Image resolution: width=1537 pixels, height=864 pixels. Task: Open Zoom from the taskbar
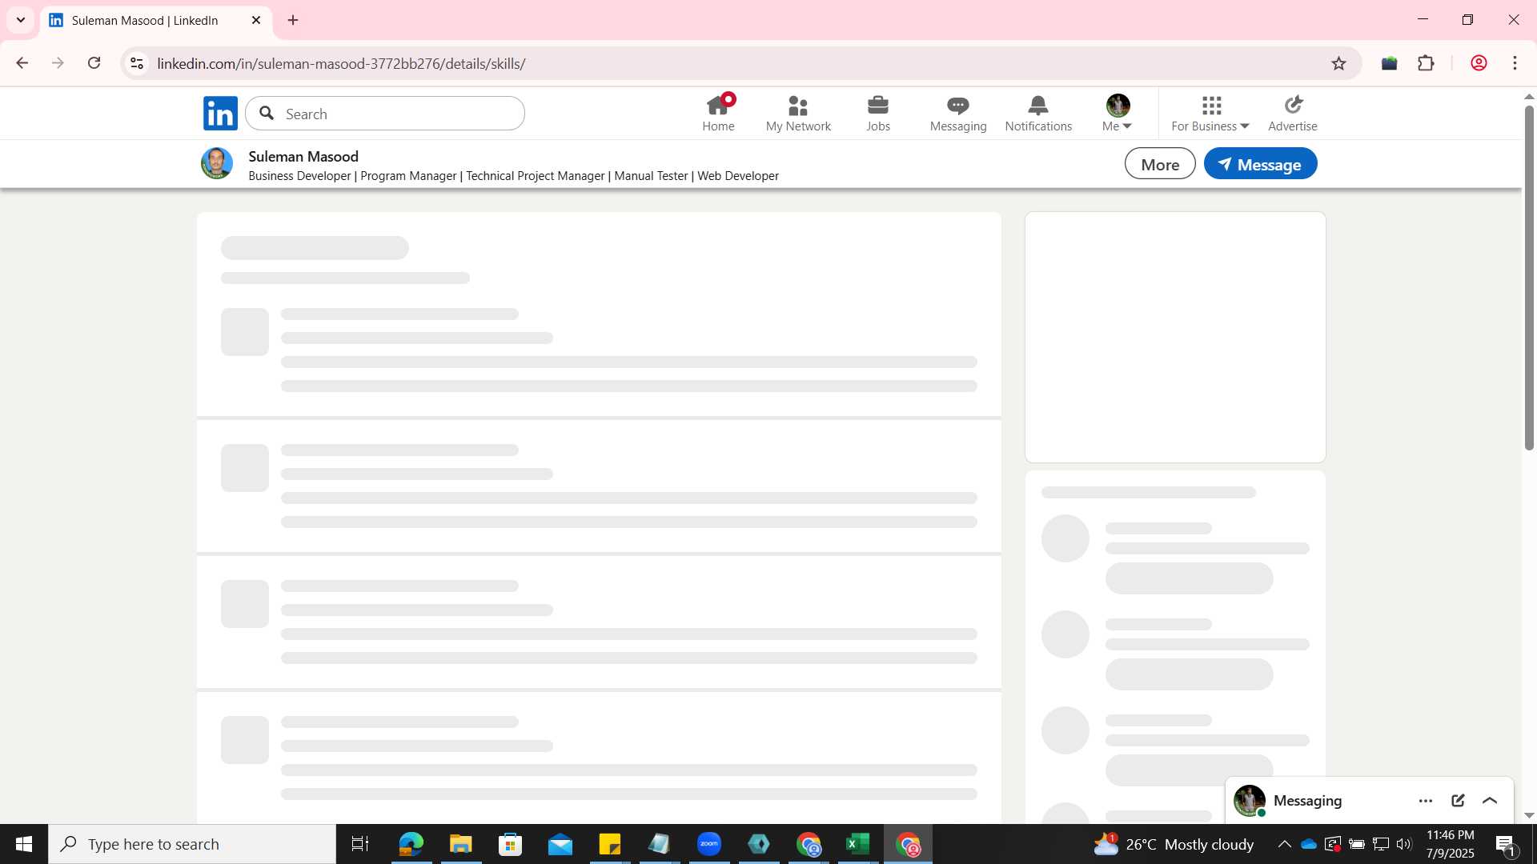click(709, 844)
